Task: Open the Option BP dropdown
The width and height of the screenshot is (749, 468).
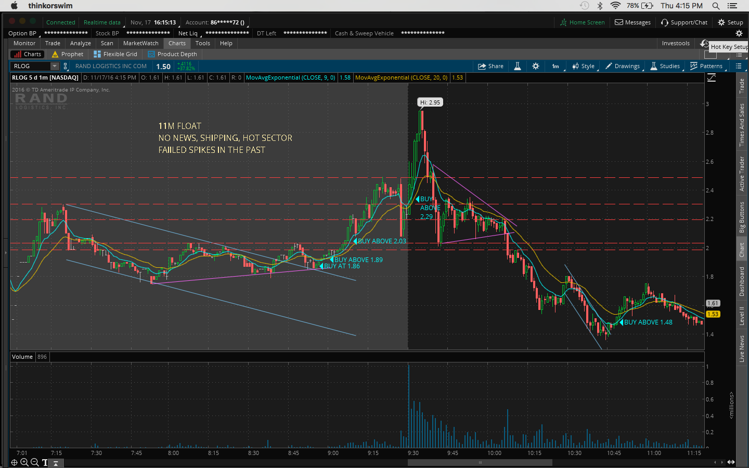Action: tap(23, 33)
